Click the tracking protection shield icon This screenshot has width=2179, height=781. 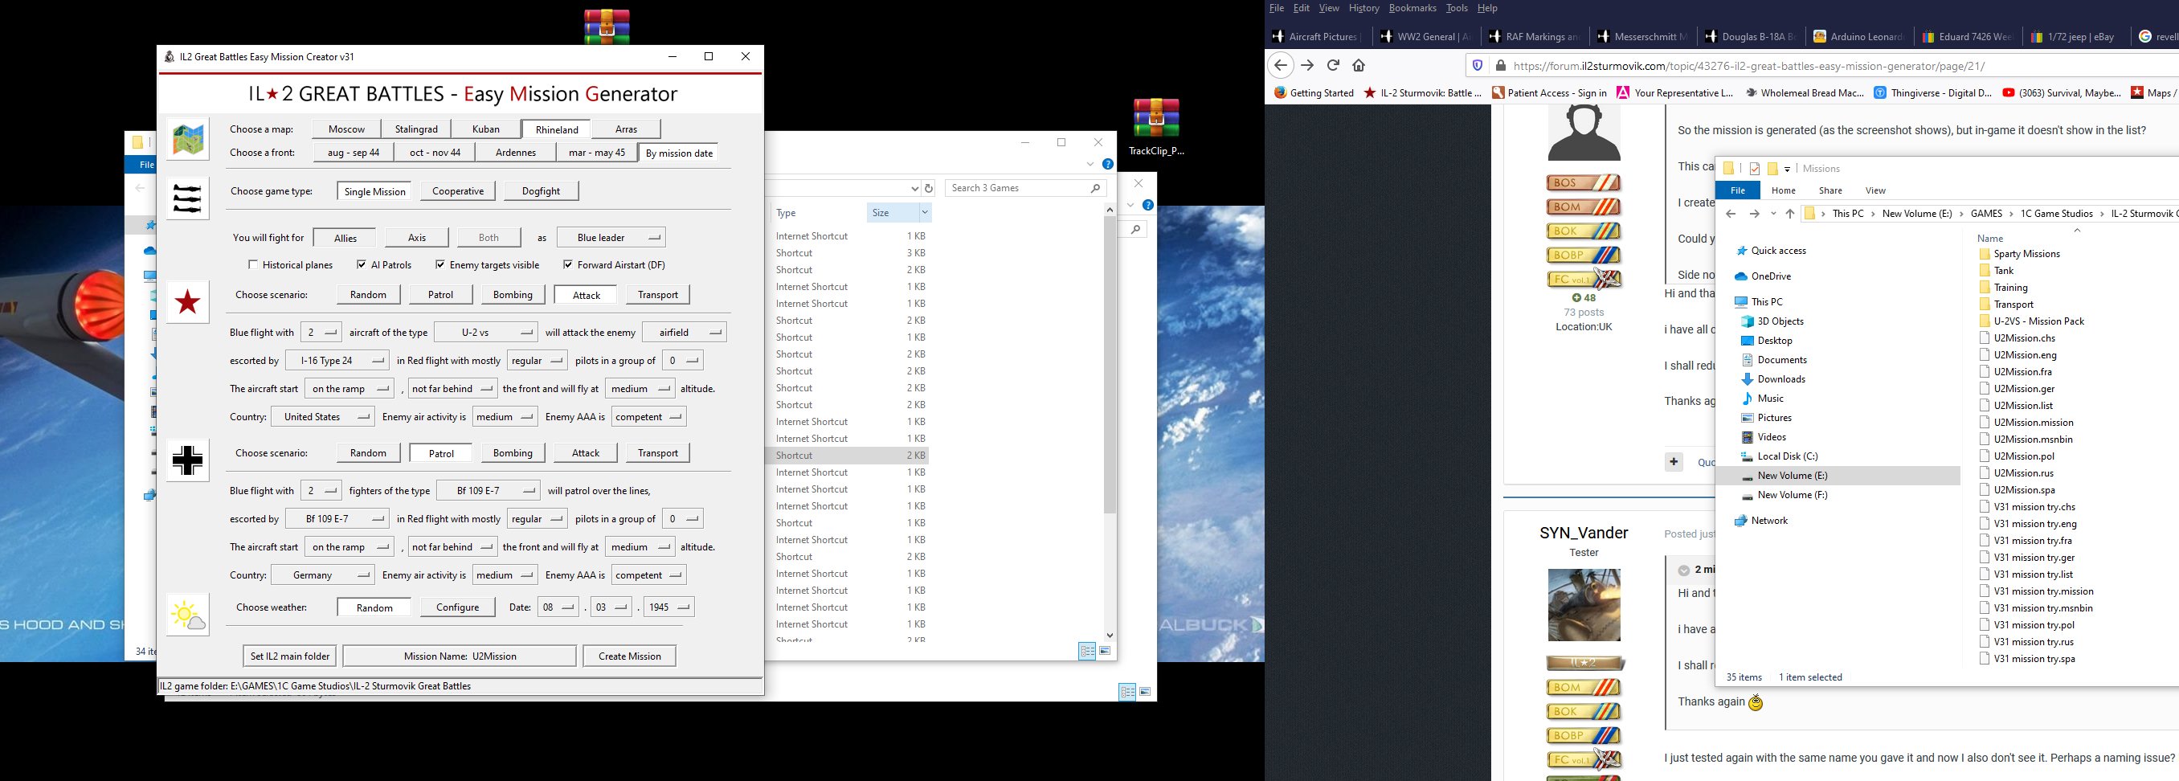(x=1478, y=66)
